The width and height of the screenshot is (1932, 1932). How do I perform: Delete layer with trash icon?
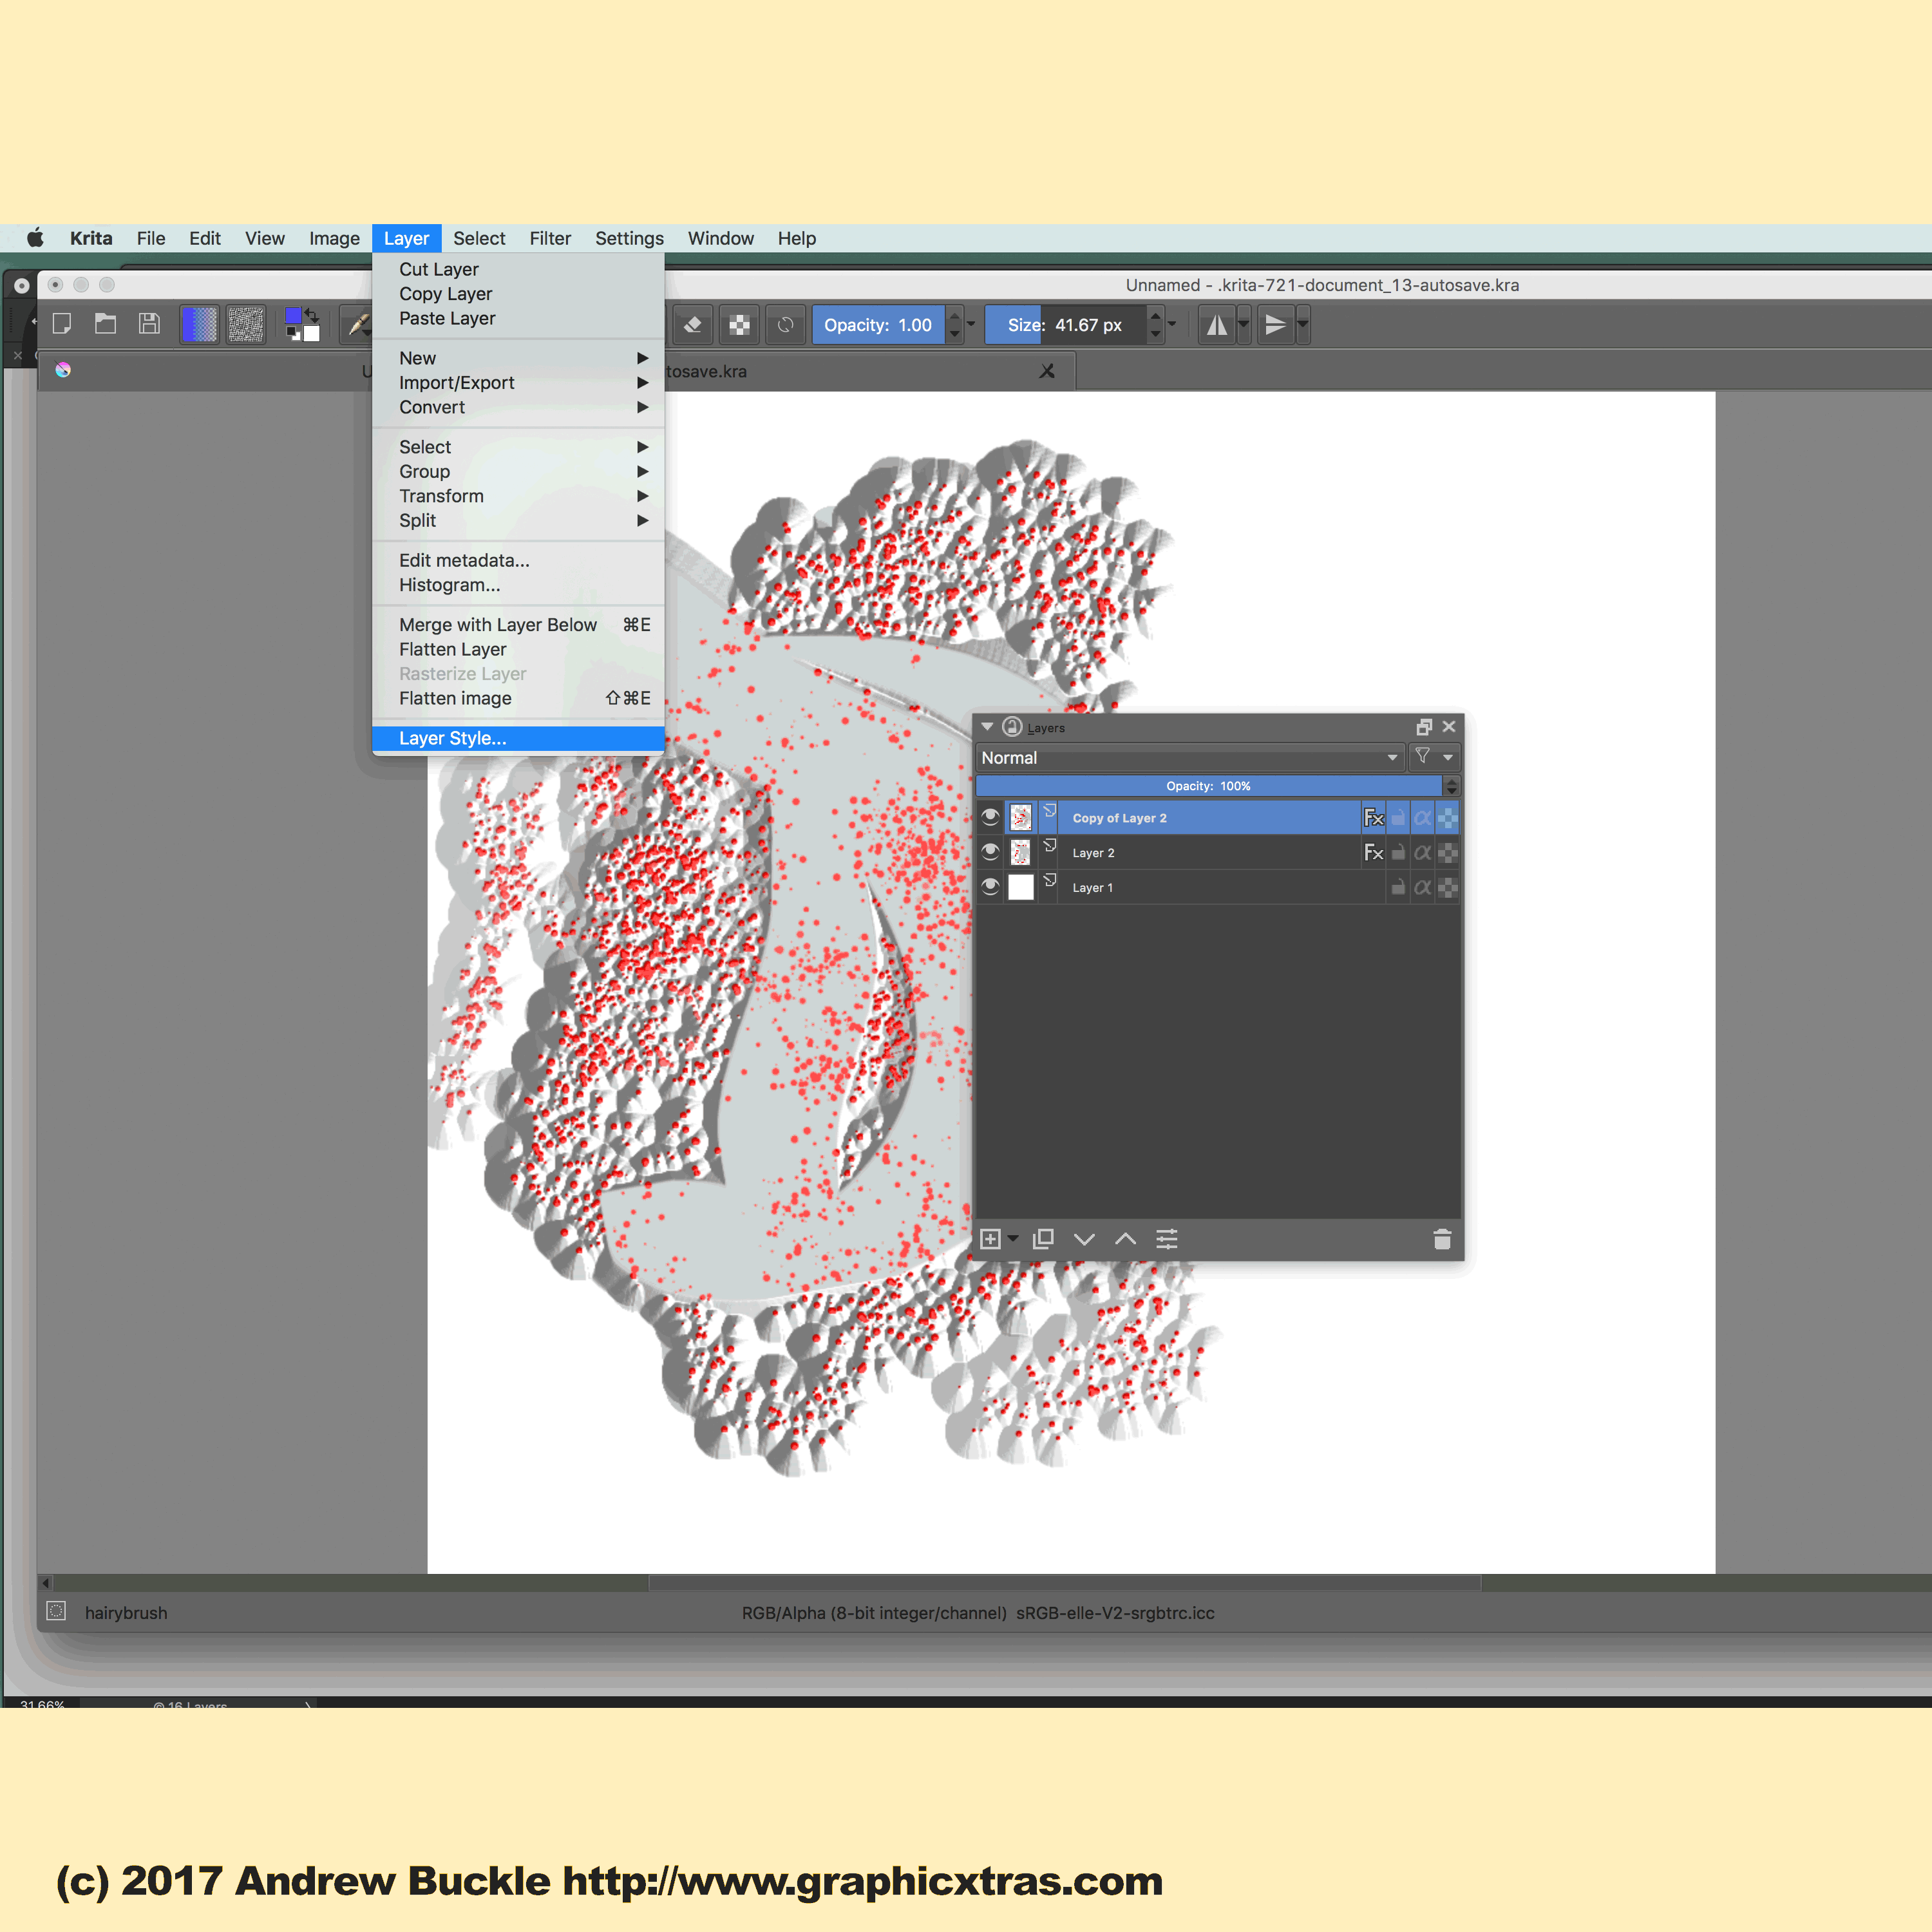click(1442, 1239)
